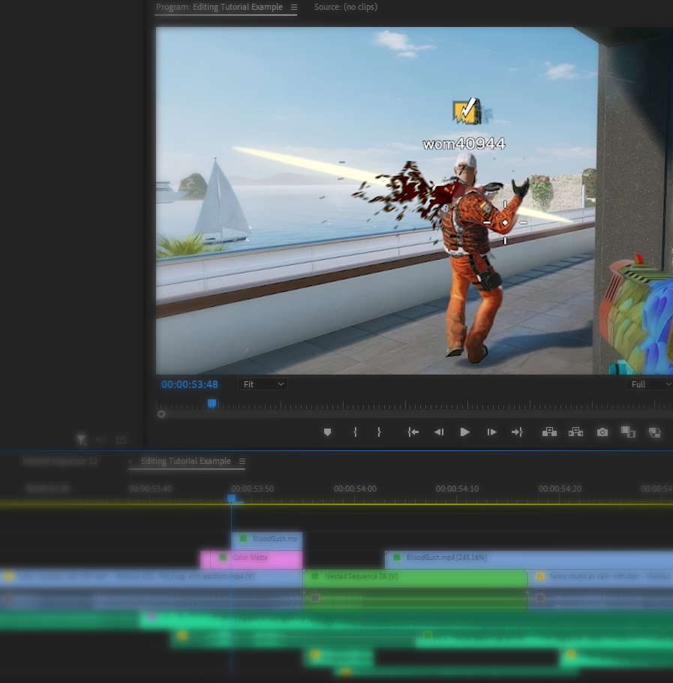
Task: Click the fx badge on BloodGush.mp4 [245.16%]
Action: coord(397,558)
